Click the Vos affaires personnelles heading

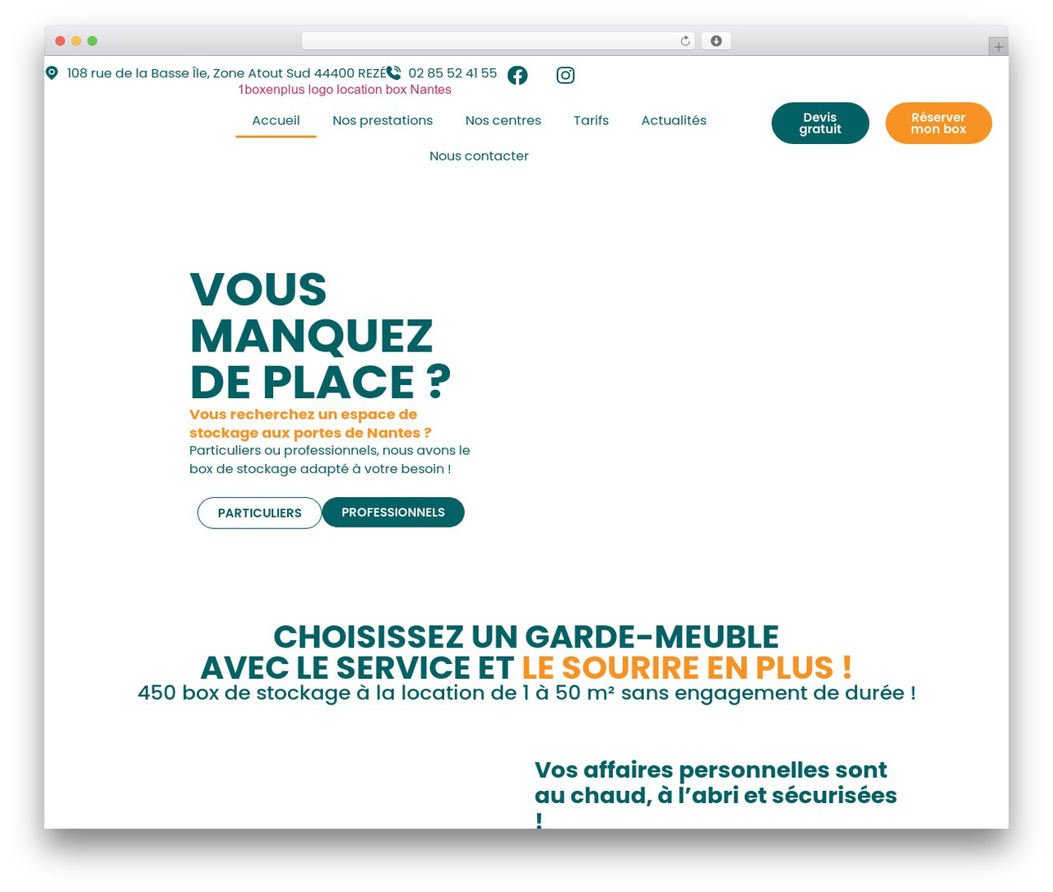[716, 795]
